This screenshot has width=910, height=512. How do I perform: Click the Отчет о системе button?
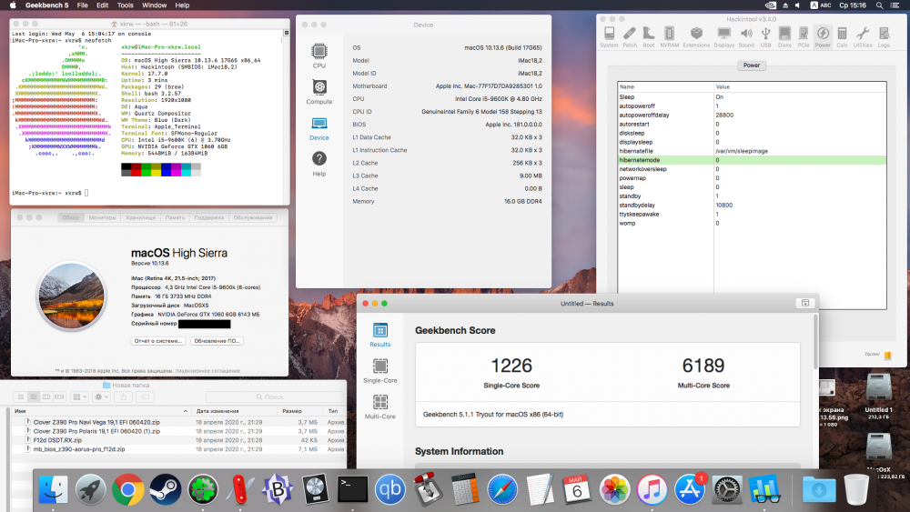tap(158, 341)
